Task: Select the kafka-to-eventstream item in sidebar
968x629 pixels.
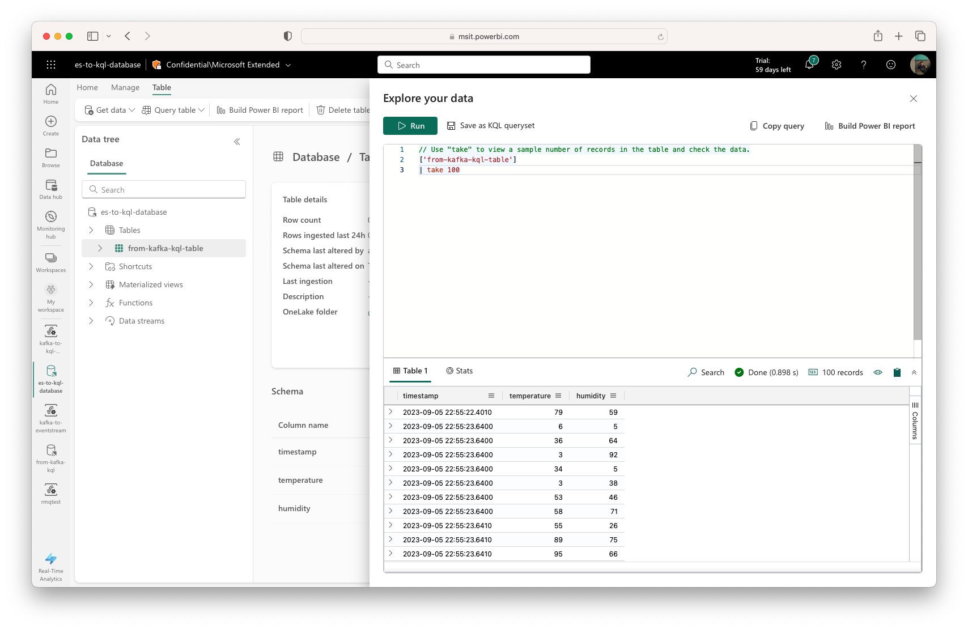Action: (x=50, y=416)
